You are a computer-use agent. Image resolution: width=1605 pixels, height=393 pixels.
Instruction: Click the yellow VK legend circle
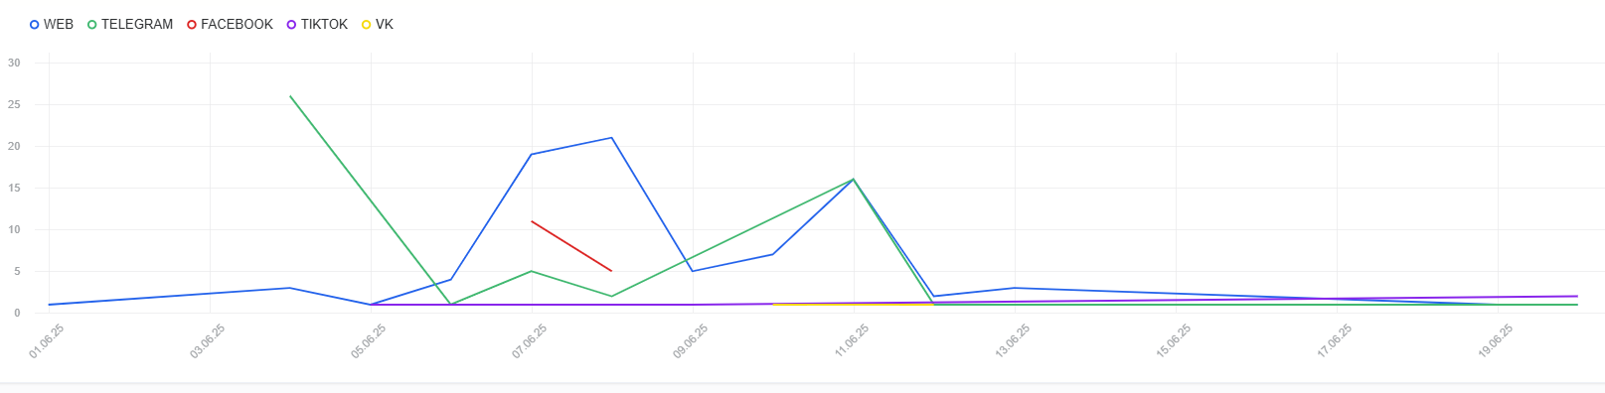click(367, 24)
